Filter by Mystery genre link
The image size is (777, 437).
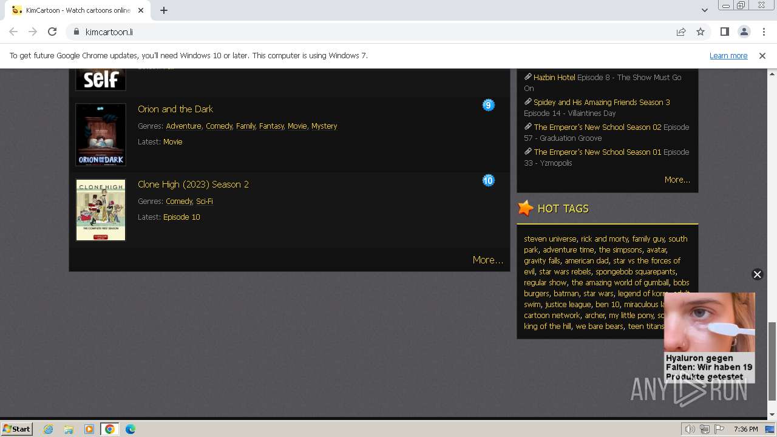click(324, 126)
